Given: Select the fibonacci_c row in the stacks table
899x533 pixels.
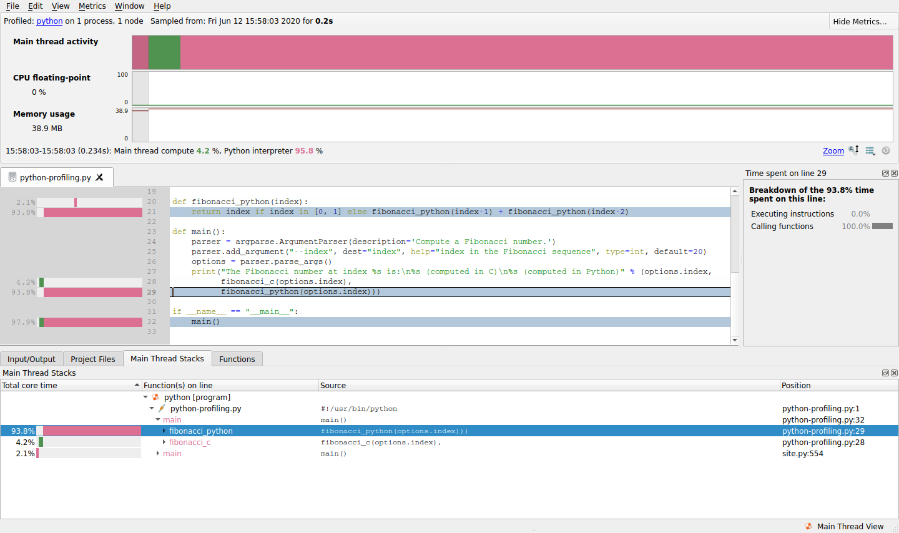Looking at the screenshot, I should point(449,442).
